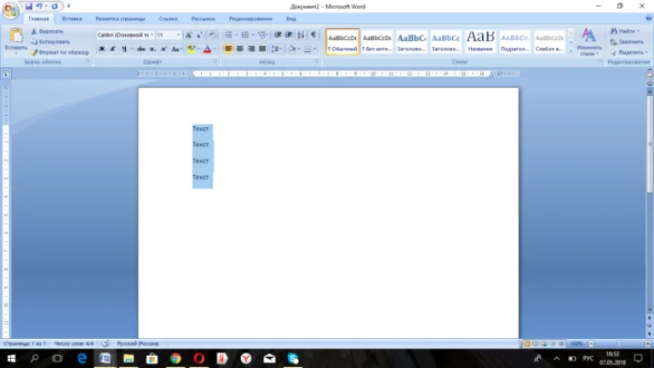The height and width of the screenshot is (368, 654).
Task: Apply yellow text highlight color
Action: (x=191, y=49)
